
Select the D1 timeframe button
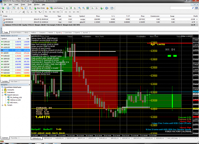(x=70, y=12)
